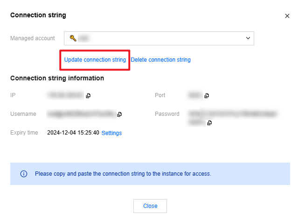Copy the Port number
The image size is (298, 221).
coord(207,96)
